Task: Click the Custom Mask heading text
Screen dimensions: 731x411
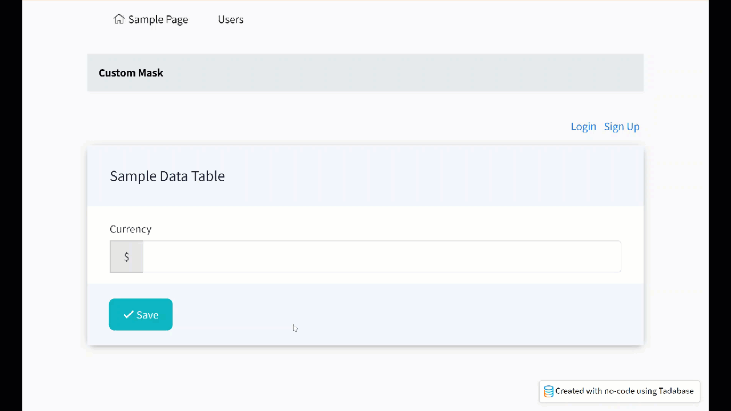Action: pos(131,73)
